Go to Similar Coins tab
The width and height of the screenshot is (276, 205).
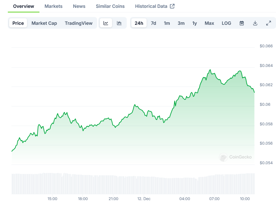[110, 6]
